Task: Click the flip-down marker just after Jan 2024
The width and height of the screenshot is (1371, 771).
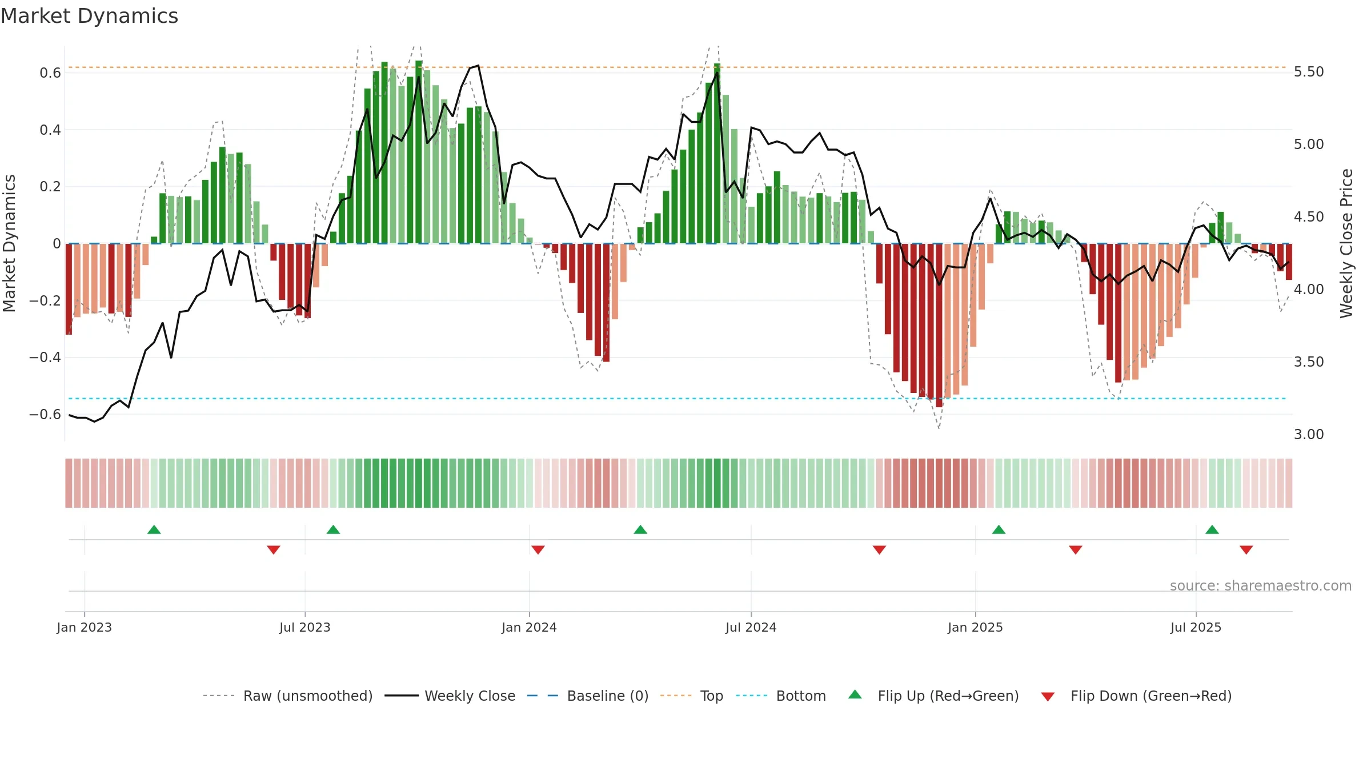Action: [538, 550]
